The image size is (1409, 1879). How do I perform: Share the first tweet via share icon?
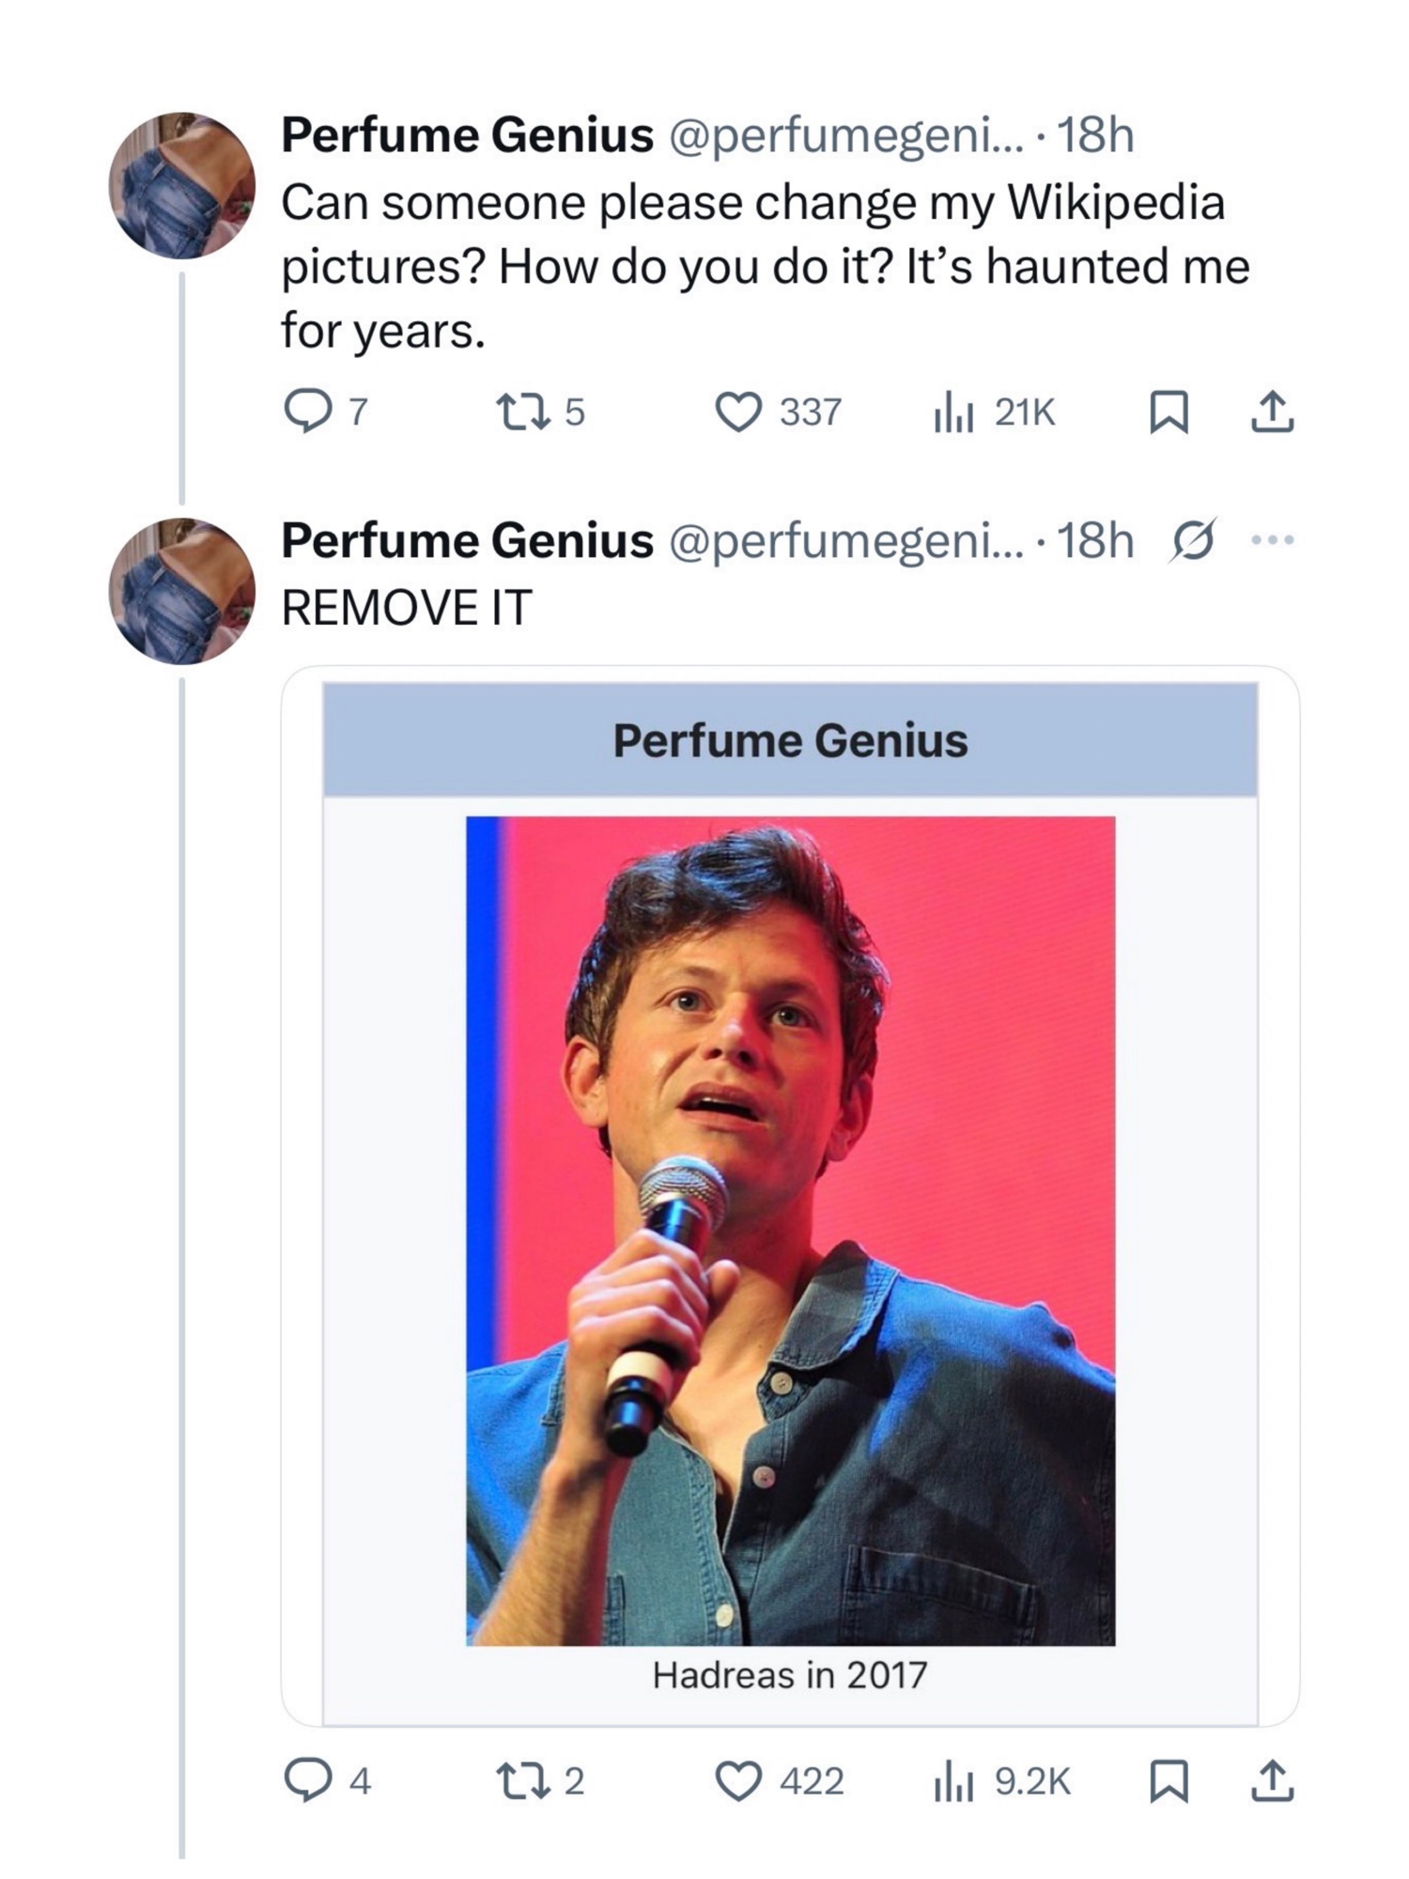coord(1272,412)
